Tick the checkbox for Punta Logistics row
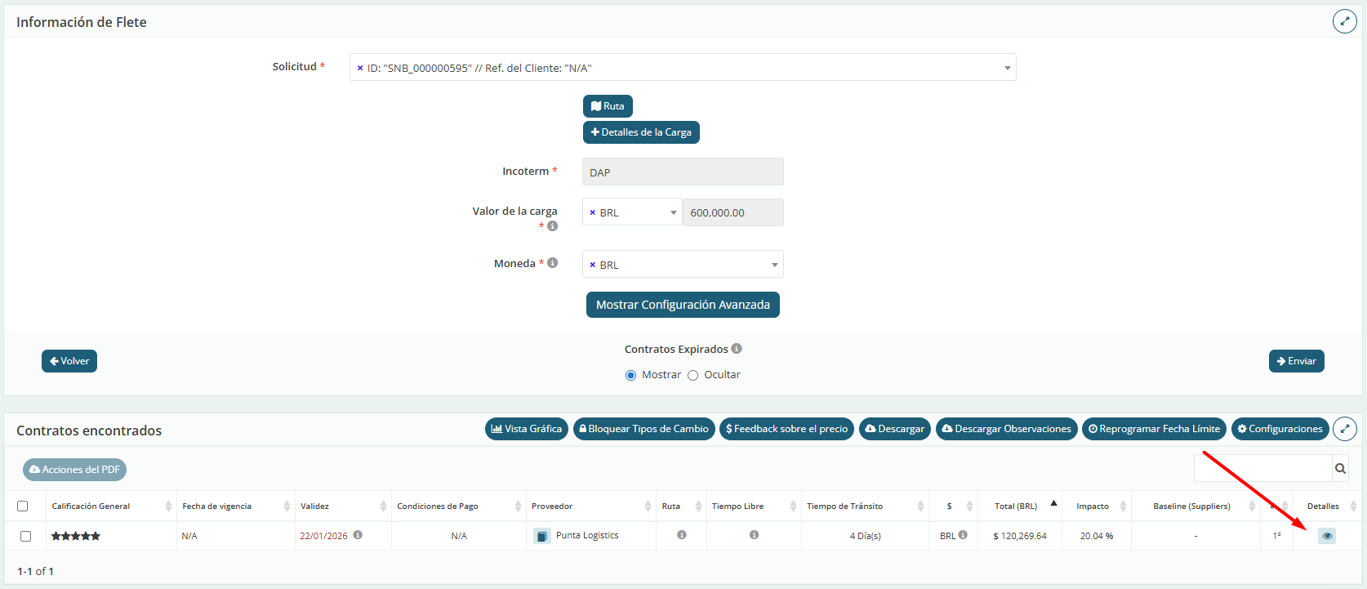 26,537
